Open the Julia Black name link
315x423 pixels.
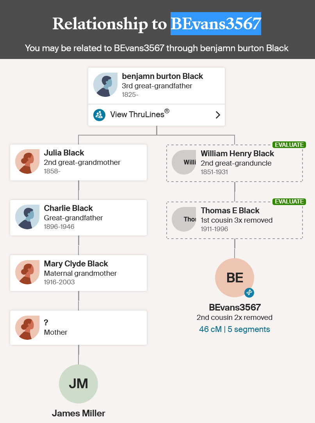64,153
